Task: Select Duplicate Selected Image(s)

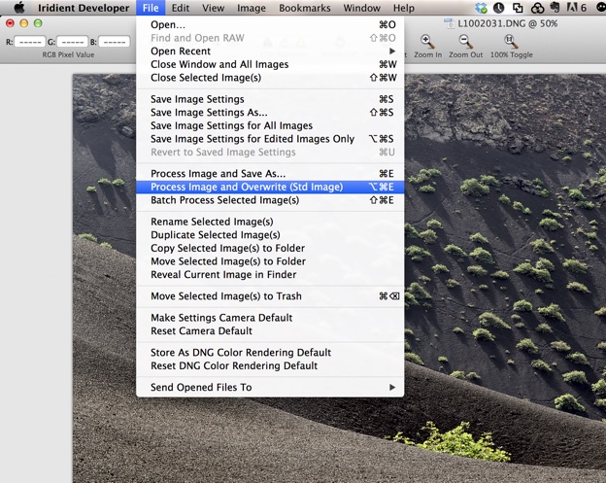Action: pyautogui.click(x=270, y=235)
